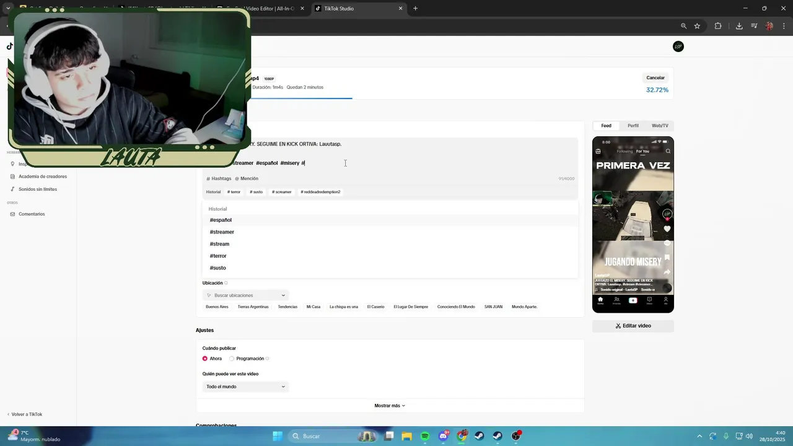The height and width of the screenshot is (446, 793).
Task: Open the Chrome three-dot menu
Action: tap(784, 26)
